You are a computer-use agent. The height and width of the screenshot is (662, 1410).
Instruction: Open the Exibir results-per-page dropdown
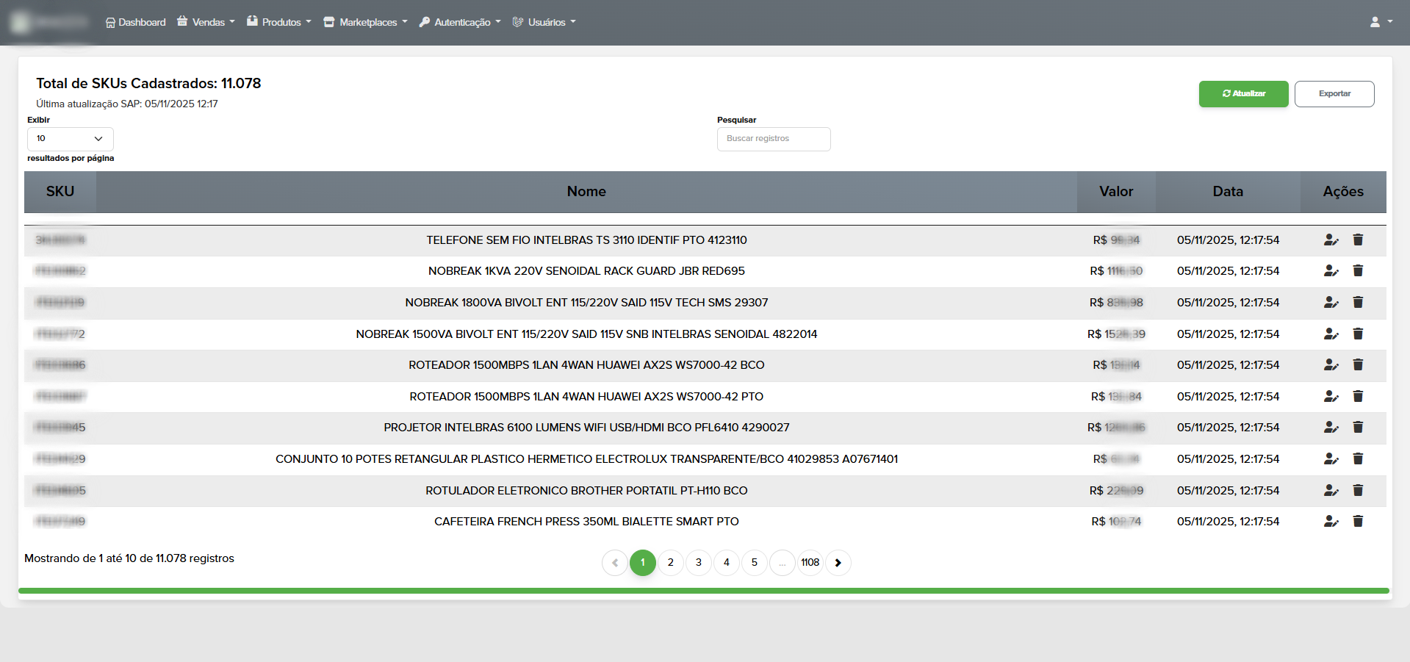coord(70,139)
